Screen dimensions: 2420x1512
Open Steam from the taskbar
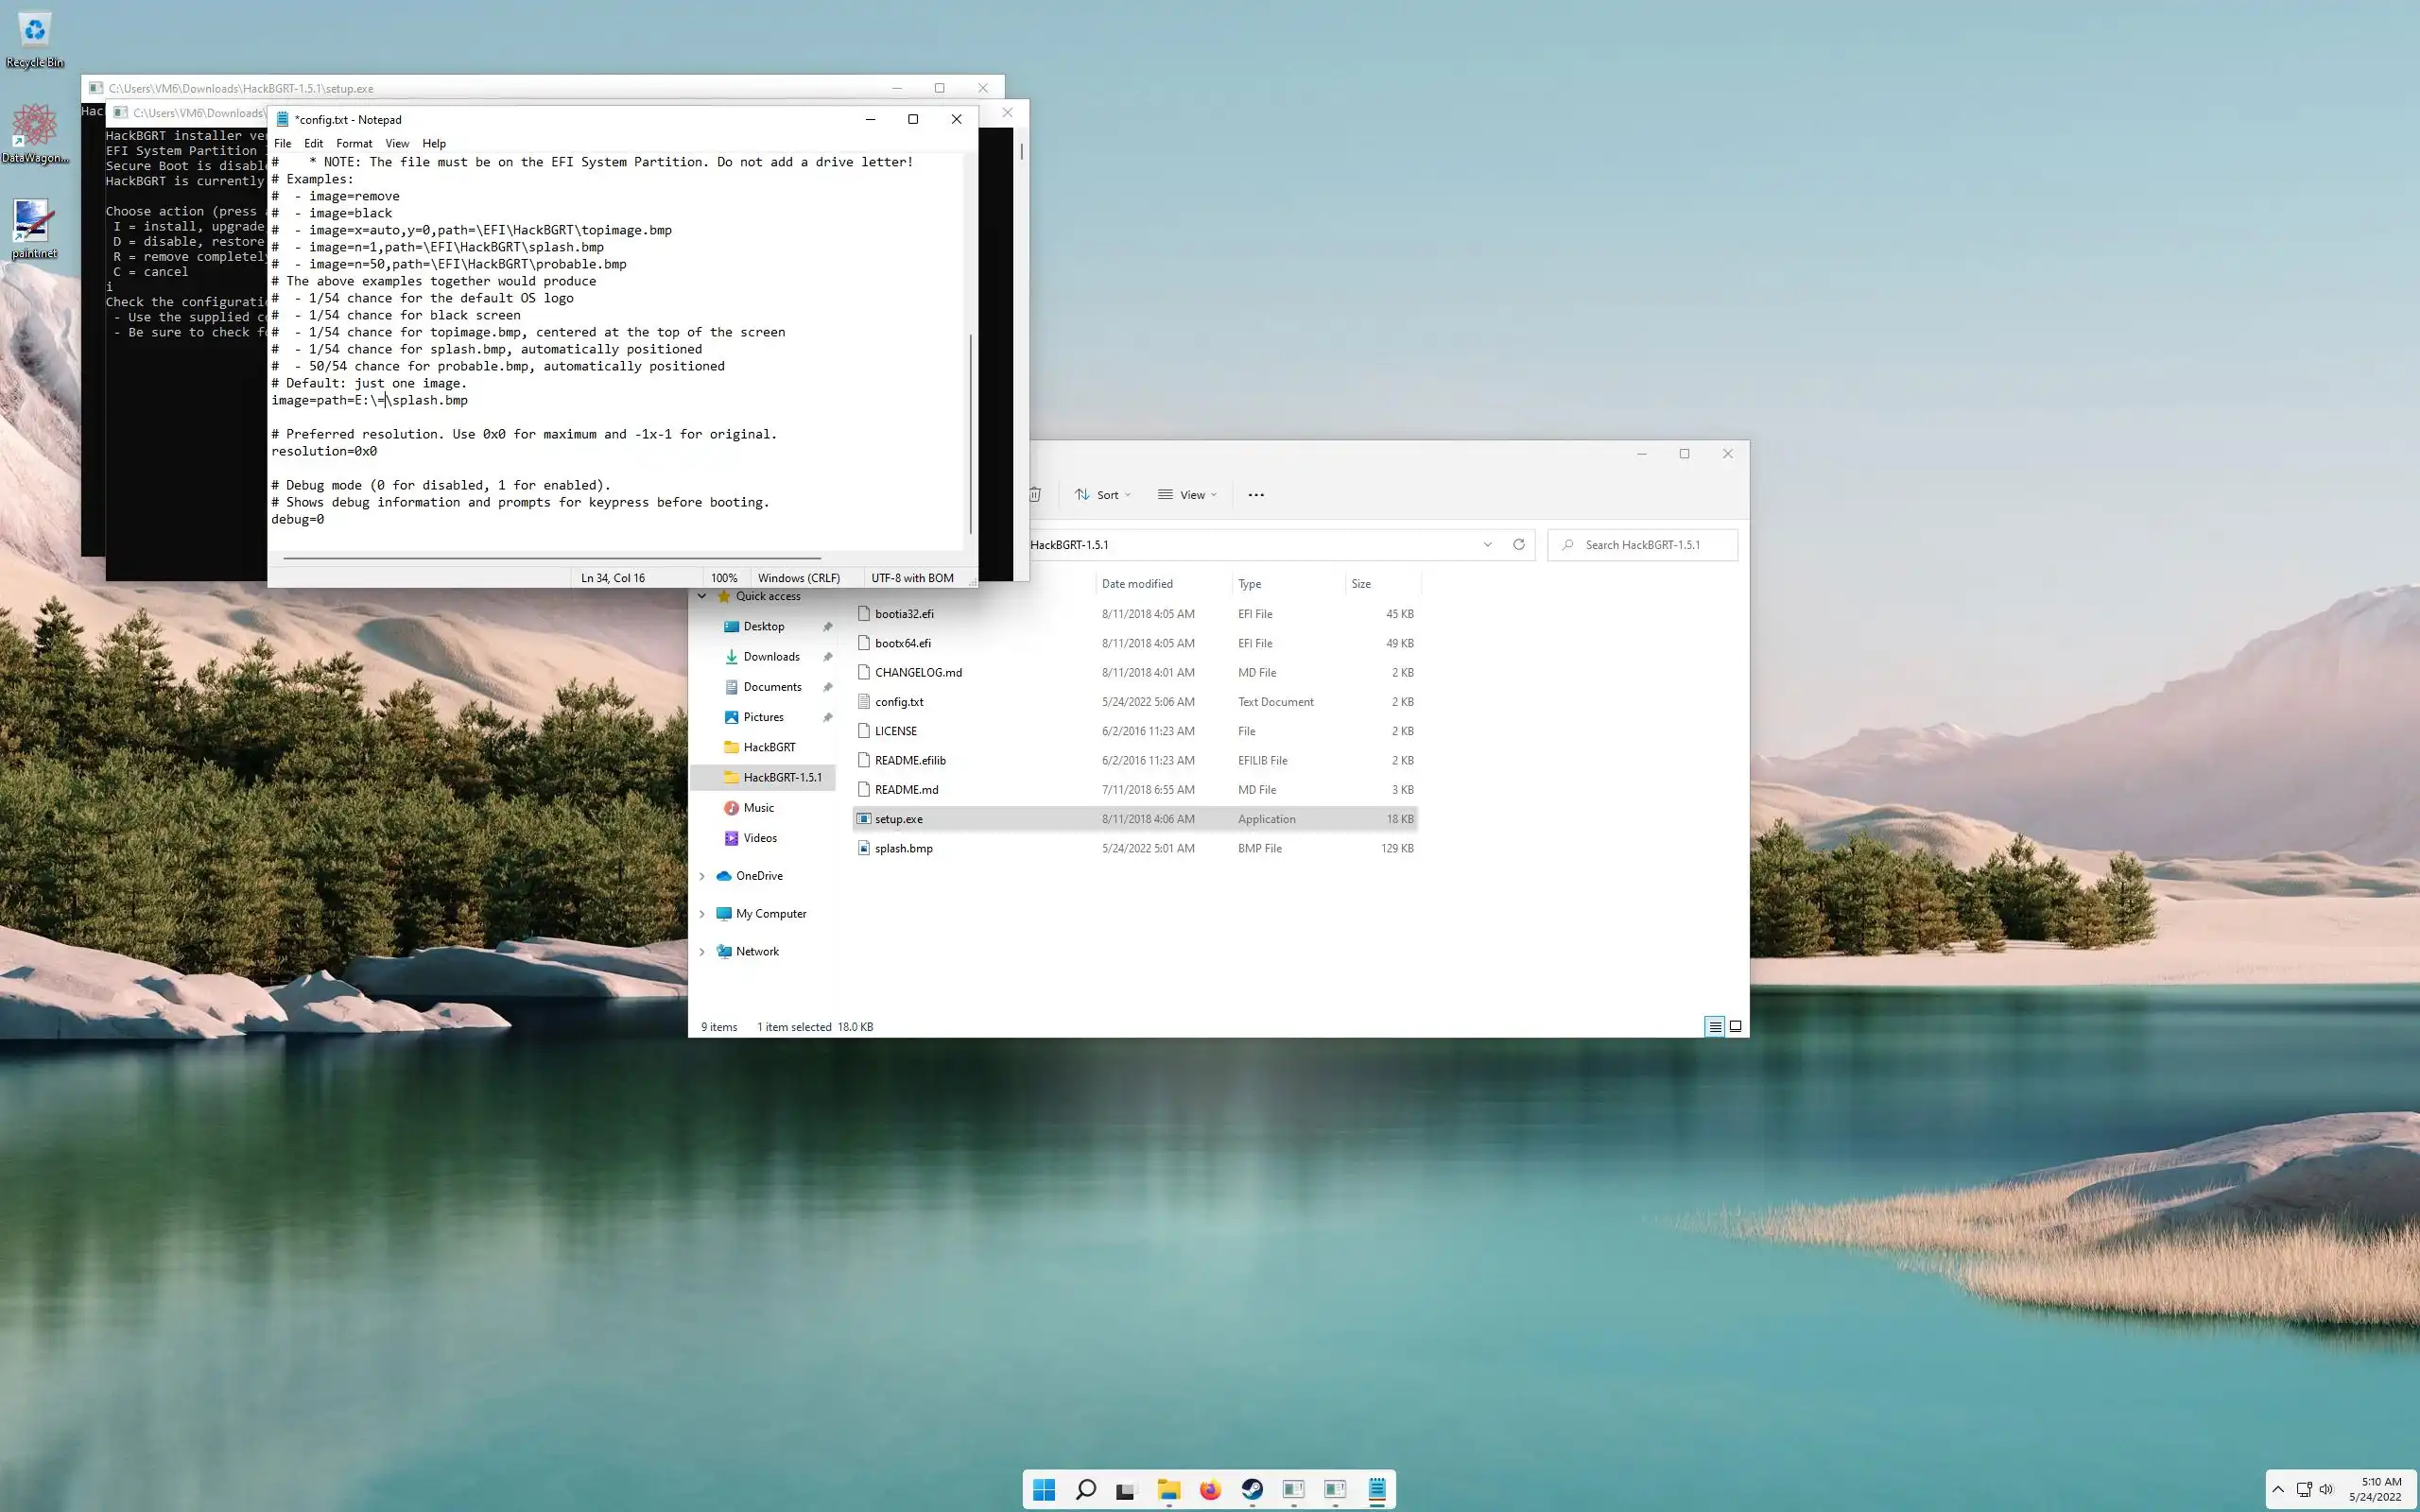pos(1252,1490)
